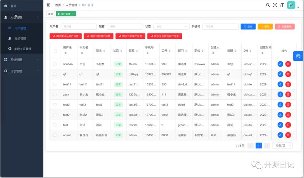Expand the 日志管理 sidebar menu

click(22, 71)
